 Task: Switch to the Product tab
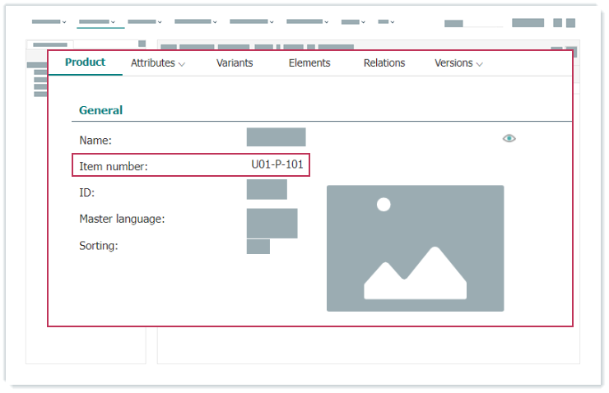[85, 62]
